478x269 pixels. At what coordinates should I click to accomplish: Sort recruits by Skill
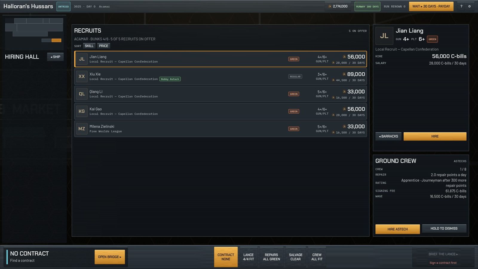89,46
